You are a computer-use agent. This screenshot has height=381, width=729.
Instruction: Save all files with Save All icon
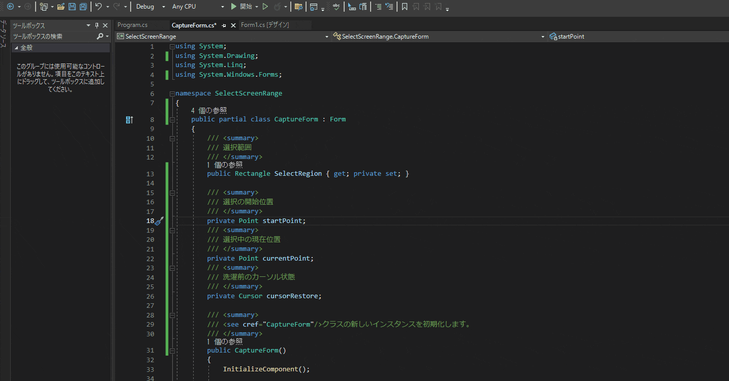(x=83, y=7)
